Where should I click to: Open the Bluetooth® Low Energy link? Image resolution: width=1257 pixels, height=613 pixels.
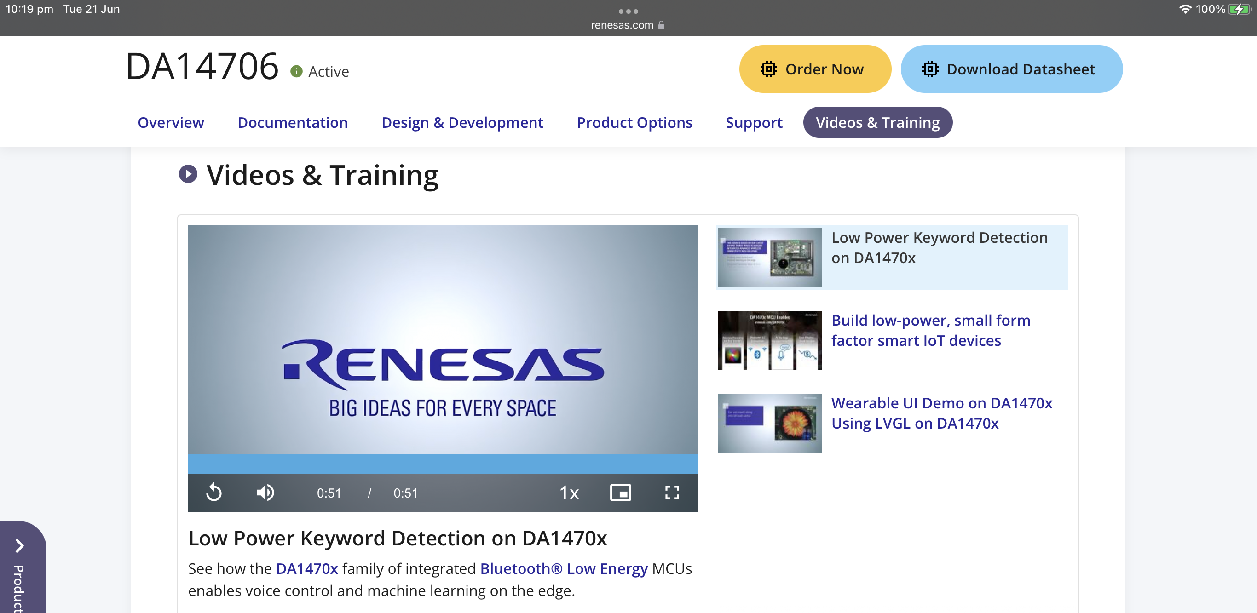[564, 568]
